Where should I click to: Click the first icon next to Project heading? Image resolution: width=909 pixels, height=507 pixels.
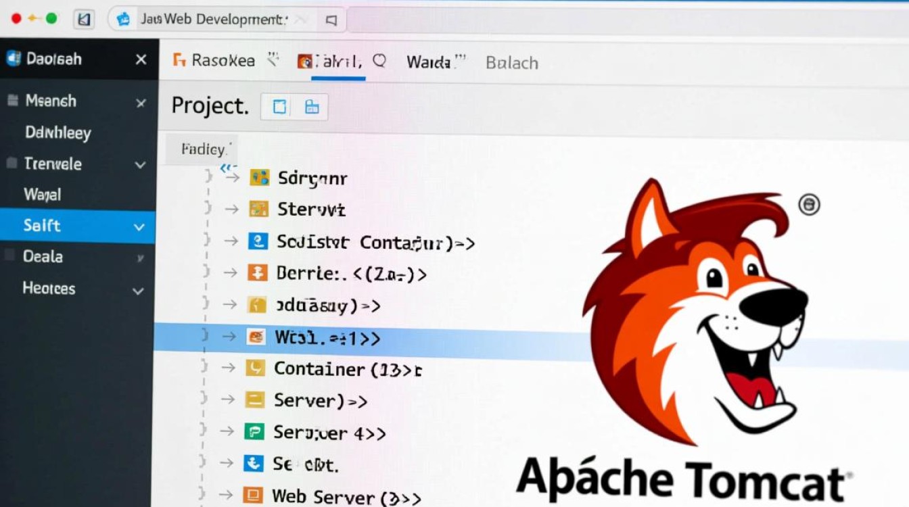[x=279, y=107]
